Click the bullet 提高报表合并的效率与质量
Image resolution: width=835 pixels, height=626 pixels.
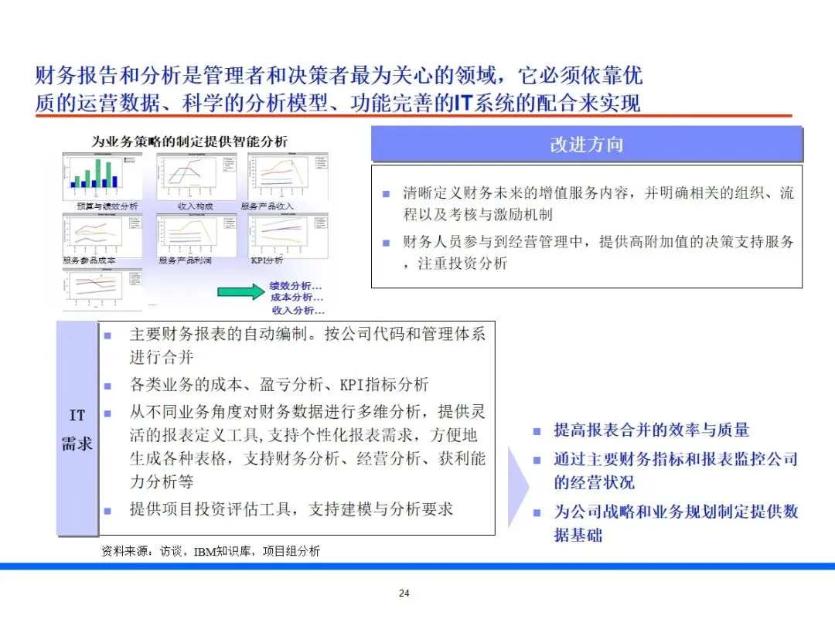651,430
